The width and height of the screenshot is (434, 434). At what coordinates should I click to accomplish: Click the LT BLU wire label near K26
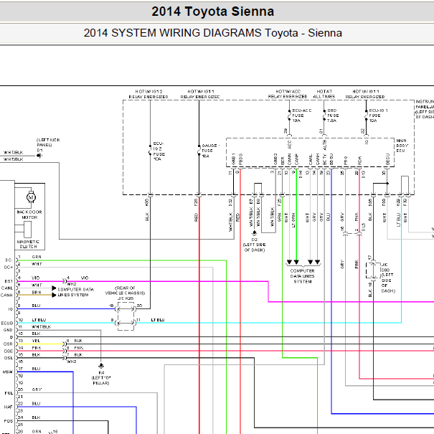(x=158, y=320)
